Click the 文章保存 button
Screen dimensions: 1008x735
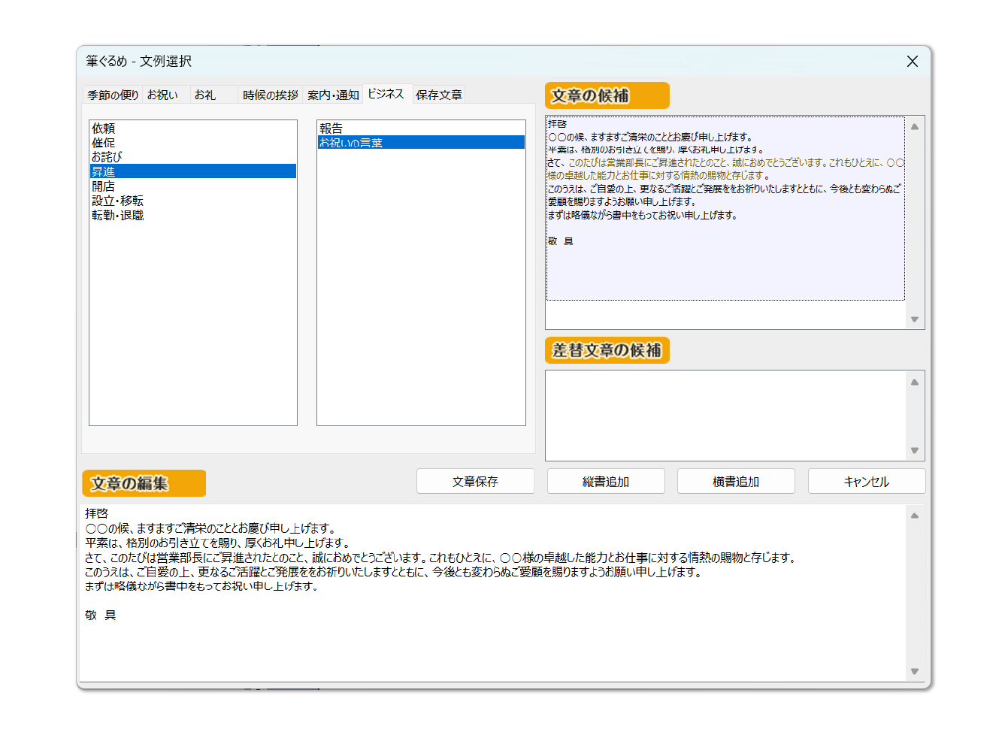pos(475,480)
